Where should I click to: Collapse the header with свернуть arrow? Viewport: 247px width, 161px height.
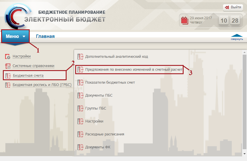(x=237, y=37)
